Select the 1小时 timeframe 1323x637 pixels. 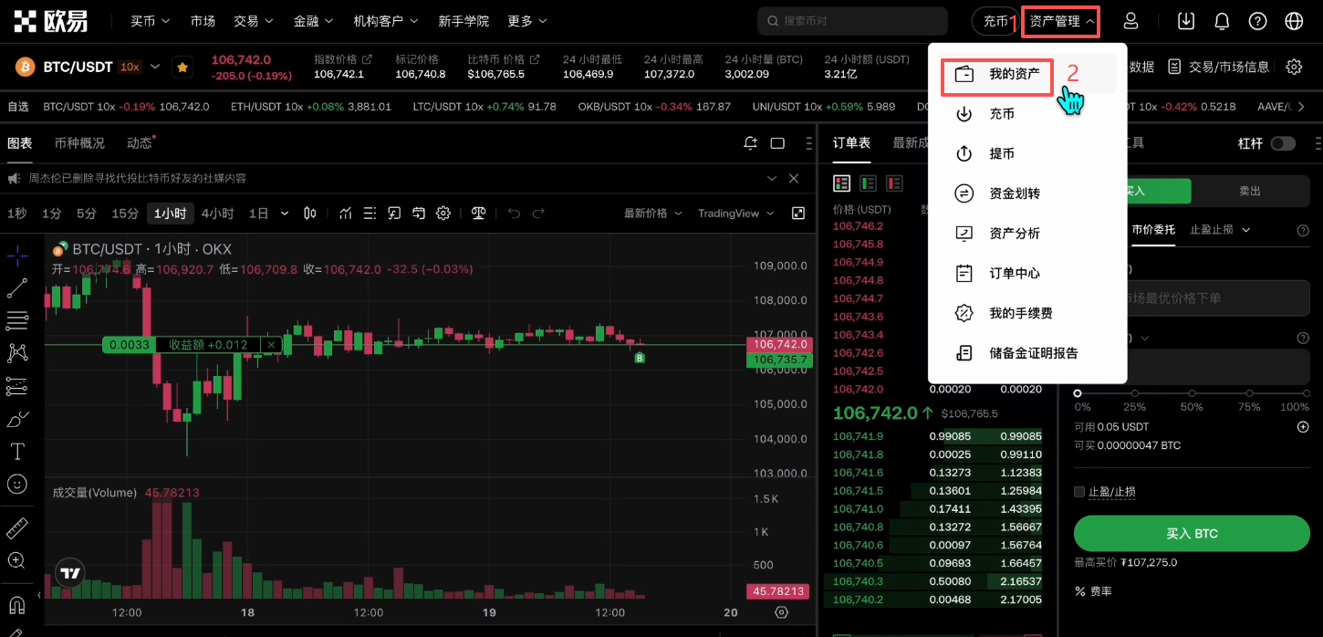(170, 214)
